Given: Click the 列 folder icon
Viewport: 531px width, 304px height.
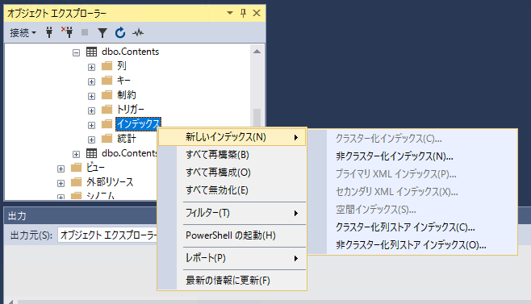Looking at the screenshot, I should click(107, 65).
